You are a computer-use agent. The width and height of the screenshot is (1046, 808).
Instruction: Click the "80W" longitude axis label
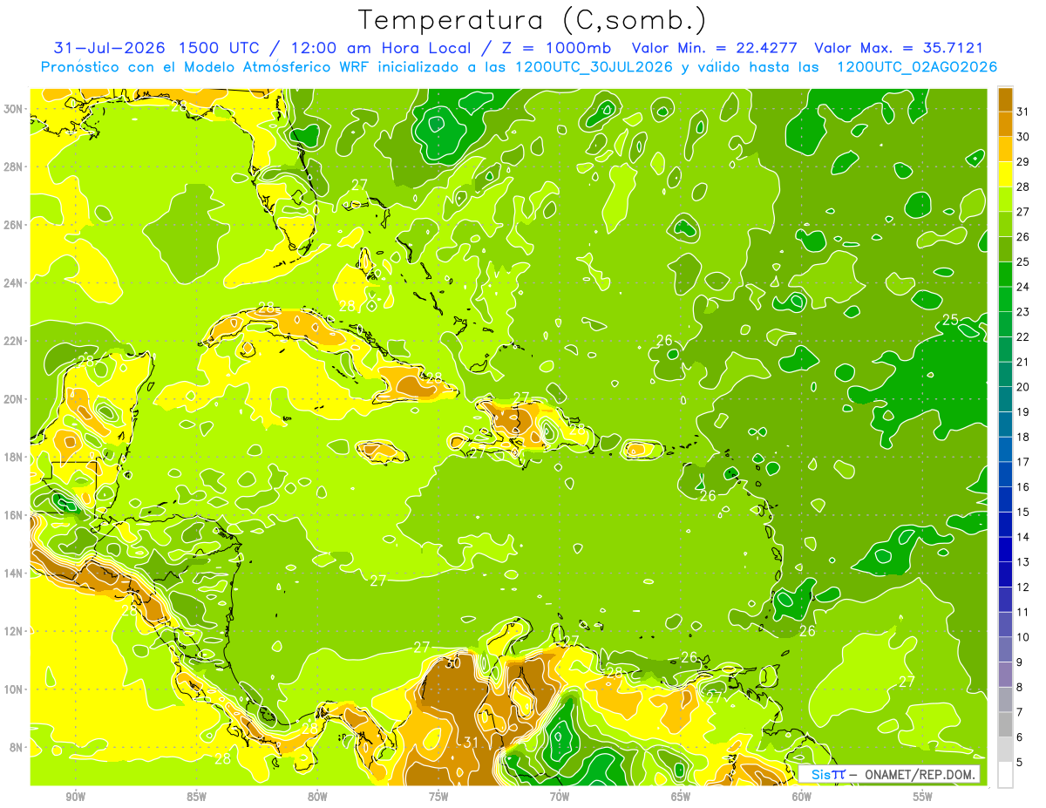[317, 797]
